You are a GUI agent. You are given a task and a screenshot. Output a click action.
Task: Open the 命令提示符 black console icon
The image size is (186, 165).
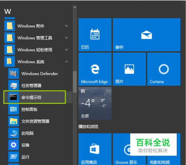pos(13,97)
